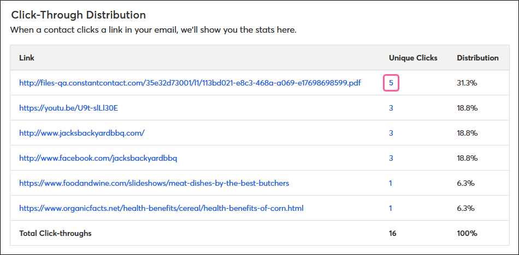Viewport: 519px width, 255px height.
Task: View 3 unique clicks for Facebook link
Action: click(x=391, y=158)
